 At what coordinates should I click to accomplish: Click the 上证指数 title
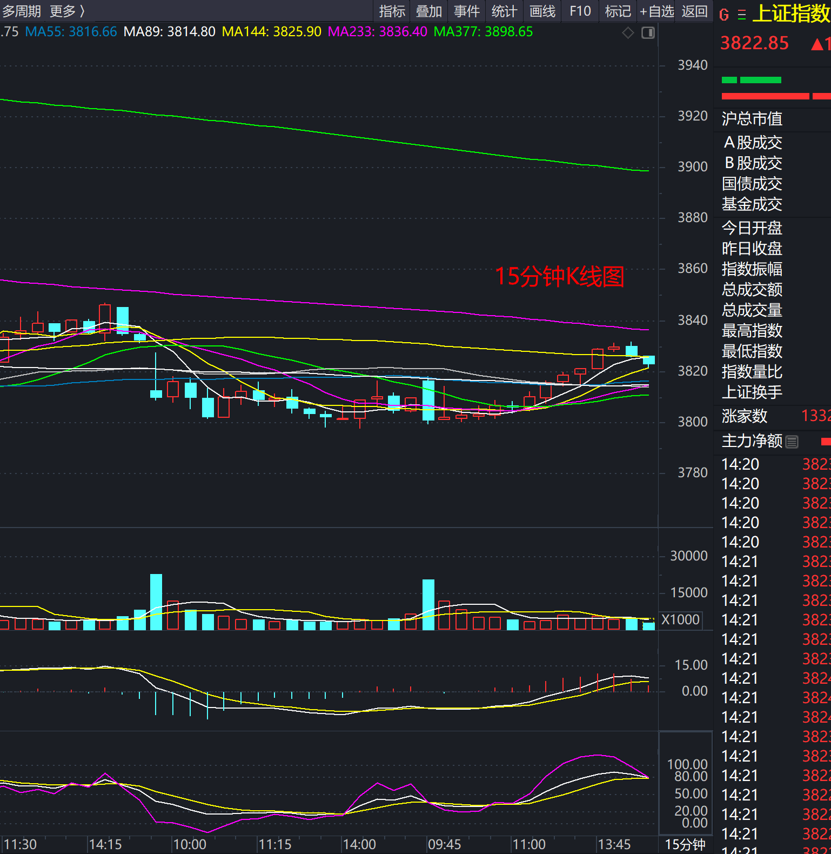[792, 14]
